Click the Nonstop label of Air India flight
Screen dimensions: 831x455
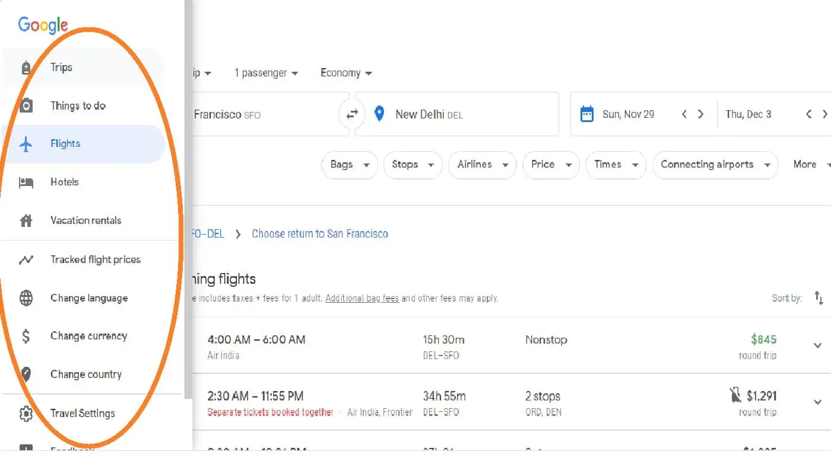546,340
